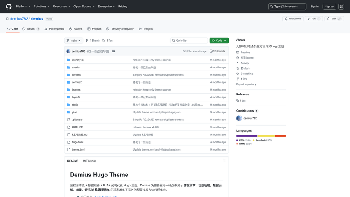This screenshot has height=197, width=350.
Task: Expand the green Code dropdown button
Action: 219,40
